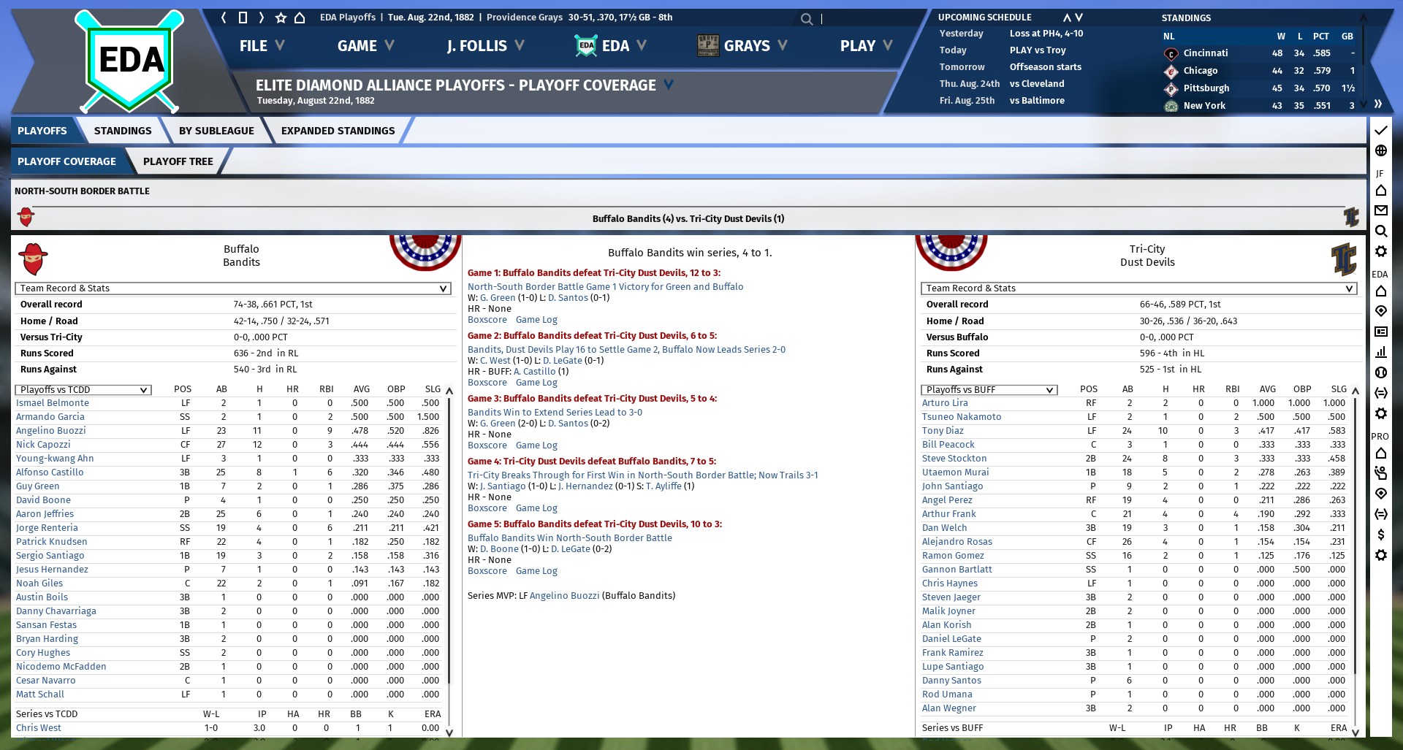The height and width of the screenshot is (750, 1403).
Task: Open the bar chart stats icon
Action: [x=1380, y=352]
